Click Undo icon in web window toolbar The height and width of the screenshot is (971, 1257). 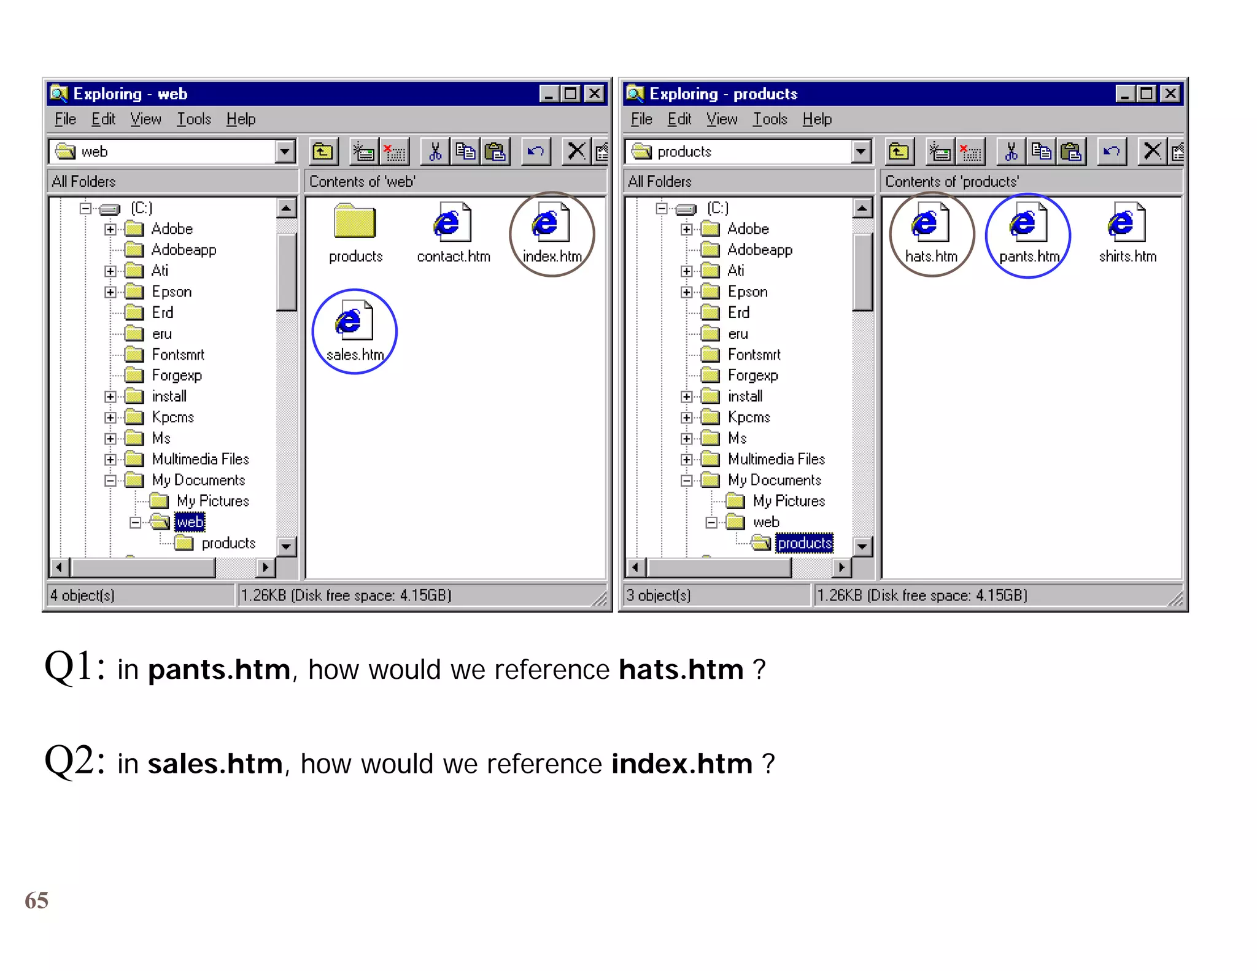536,152
